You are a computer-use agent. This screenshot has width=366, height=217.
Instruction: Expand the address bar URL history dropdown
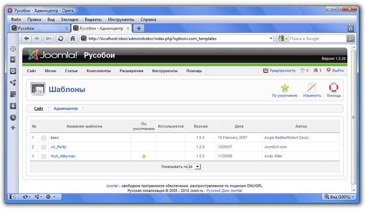tap(271, 39)
